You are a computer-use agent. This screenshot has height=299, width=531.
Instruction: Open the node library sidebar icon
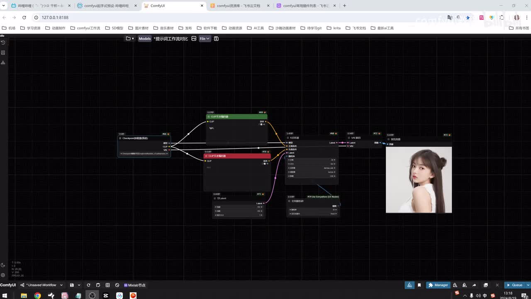coord(3,53)
